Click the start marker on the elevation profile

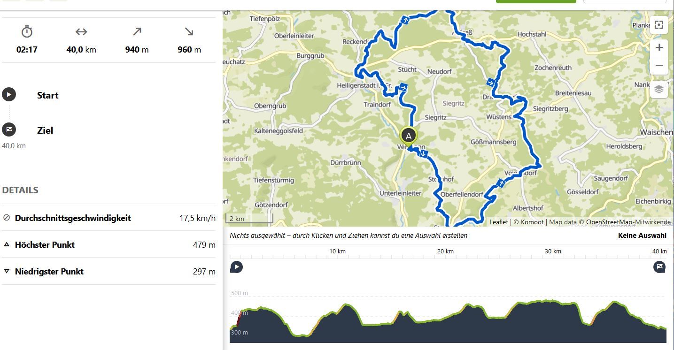(x=236, y=267)
